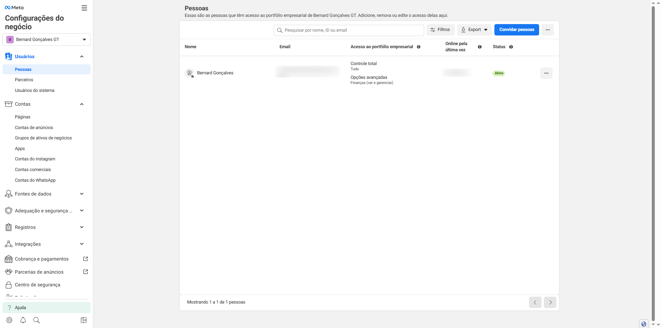
Task: Click the Controle total access text
Action: click(364, 64)
